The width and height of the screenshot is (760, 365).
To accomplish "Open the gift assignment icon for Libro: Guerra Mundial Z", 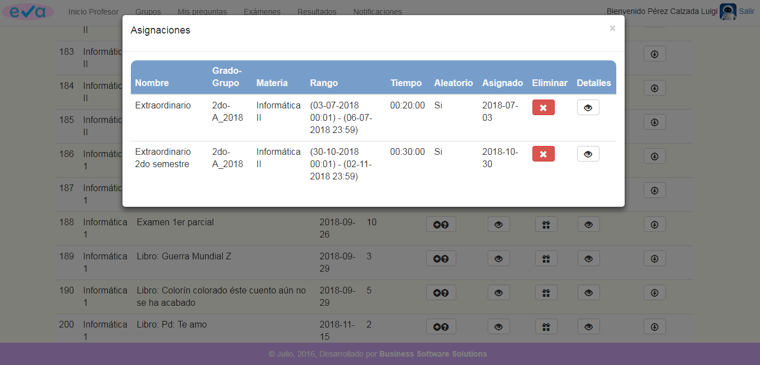I will 546,258.
